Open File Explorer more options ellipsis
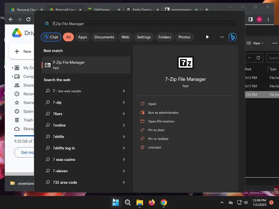The height and width of the screenshot is (209, 279). [x=275, y=43]
